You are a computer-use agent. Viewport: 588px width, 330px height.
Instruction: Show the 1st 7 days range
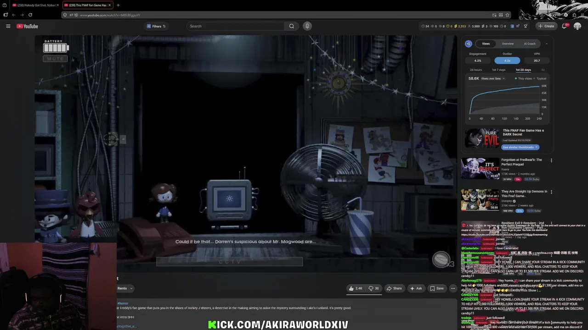pos(498,70)
